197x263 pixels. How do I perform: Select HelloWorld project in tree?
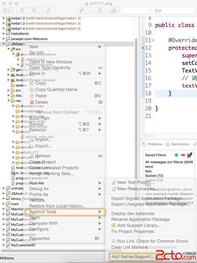[x=20, y=34]
